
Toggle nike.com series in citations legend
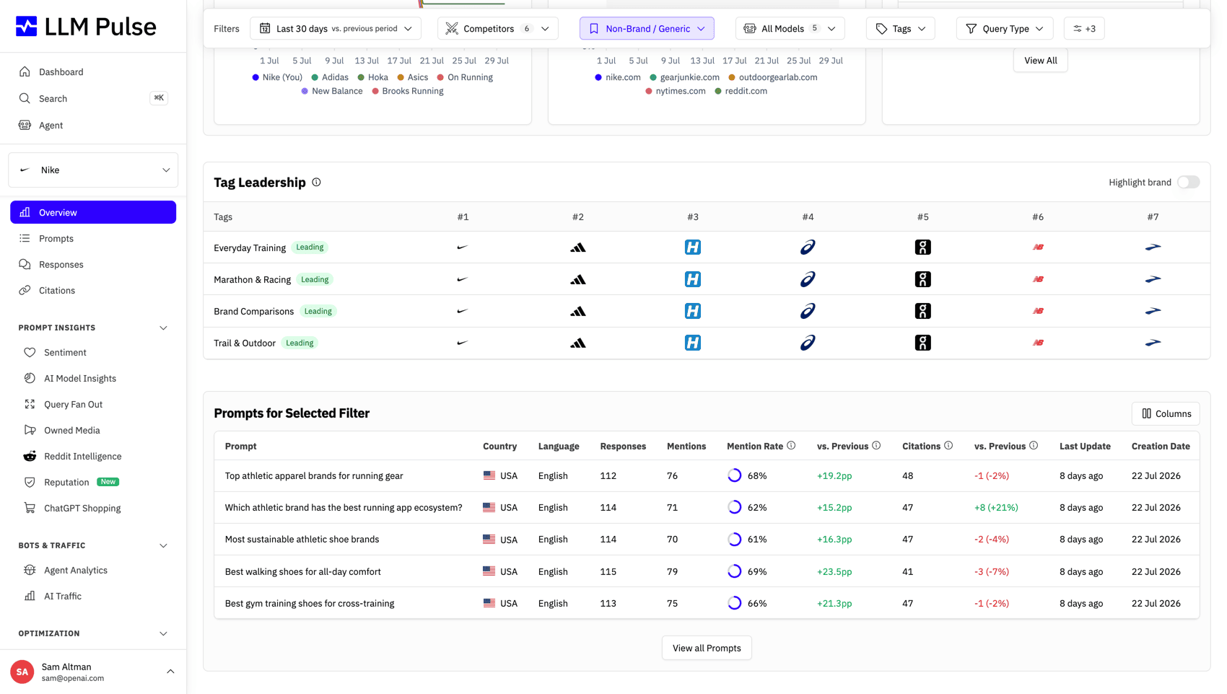coord(618,77)
